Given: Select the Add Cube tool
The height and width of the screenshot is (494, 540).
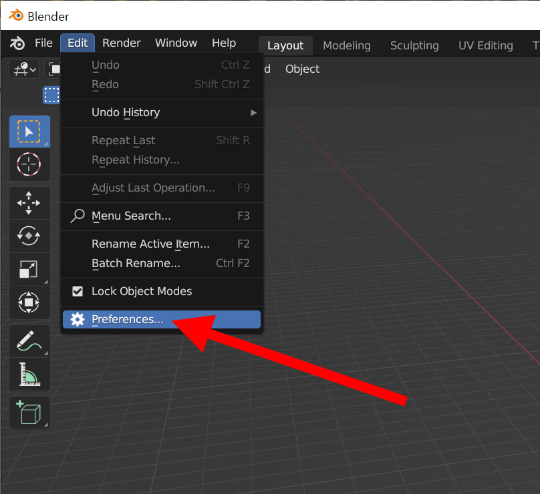Looking at the screenshot, I should pos(29,413).
